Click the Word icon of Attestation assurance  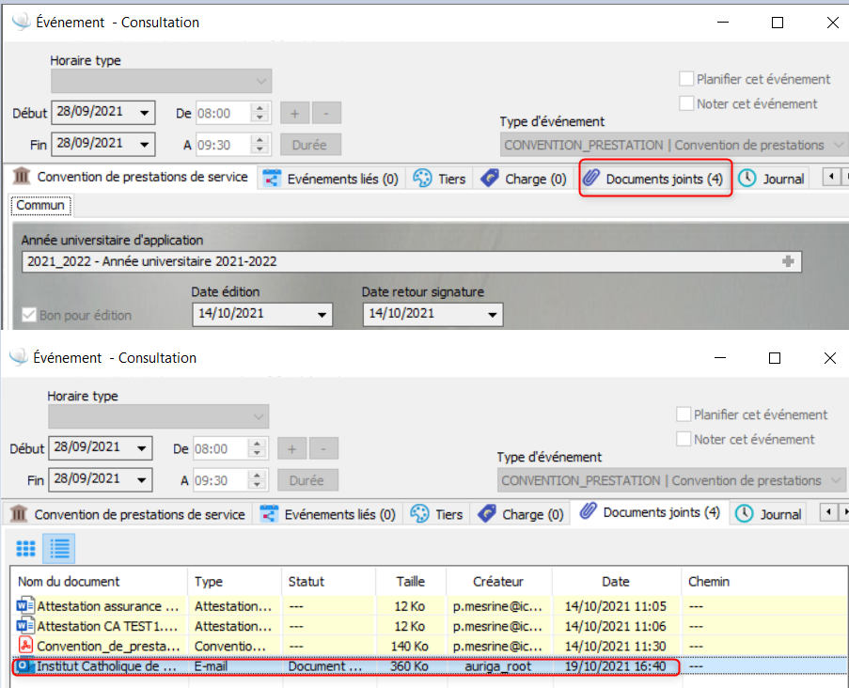click(x=25, y=605)
